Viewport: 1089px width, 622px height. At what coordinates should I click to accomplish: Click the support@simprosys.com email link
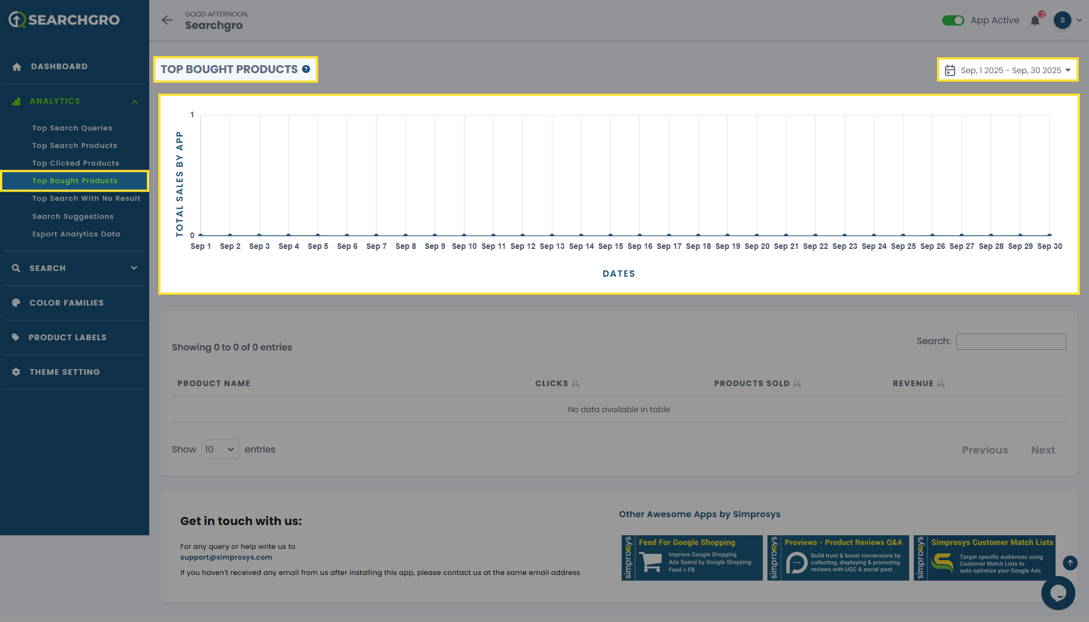point(226,557)
